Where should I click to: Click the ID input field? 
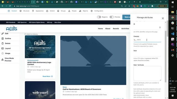pos(147,28)
